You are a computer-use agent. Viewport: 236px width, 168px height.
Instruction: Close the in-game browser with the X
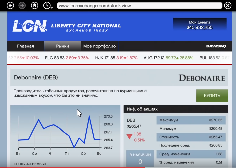tap(228, 6)
